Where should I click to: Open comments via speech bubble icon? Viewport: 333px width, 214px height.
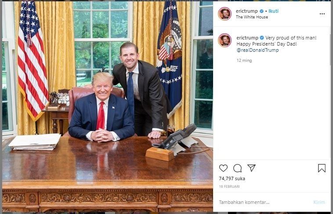coord(237,168)
